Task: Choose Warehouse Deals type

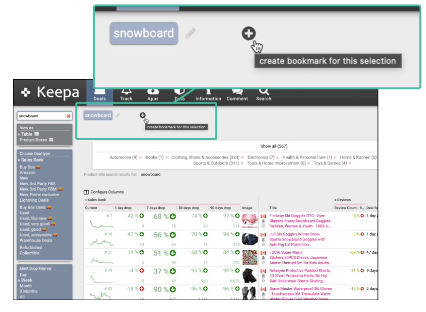Action: click(x=36, y=240)
